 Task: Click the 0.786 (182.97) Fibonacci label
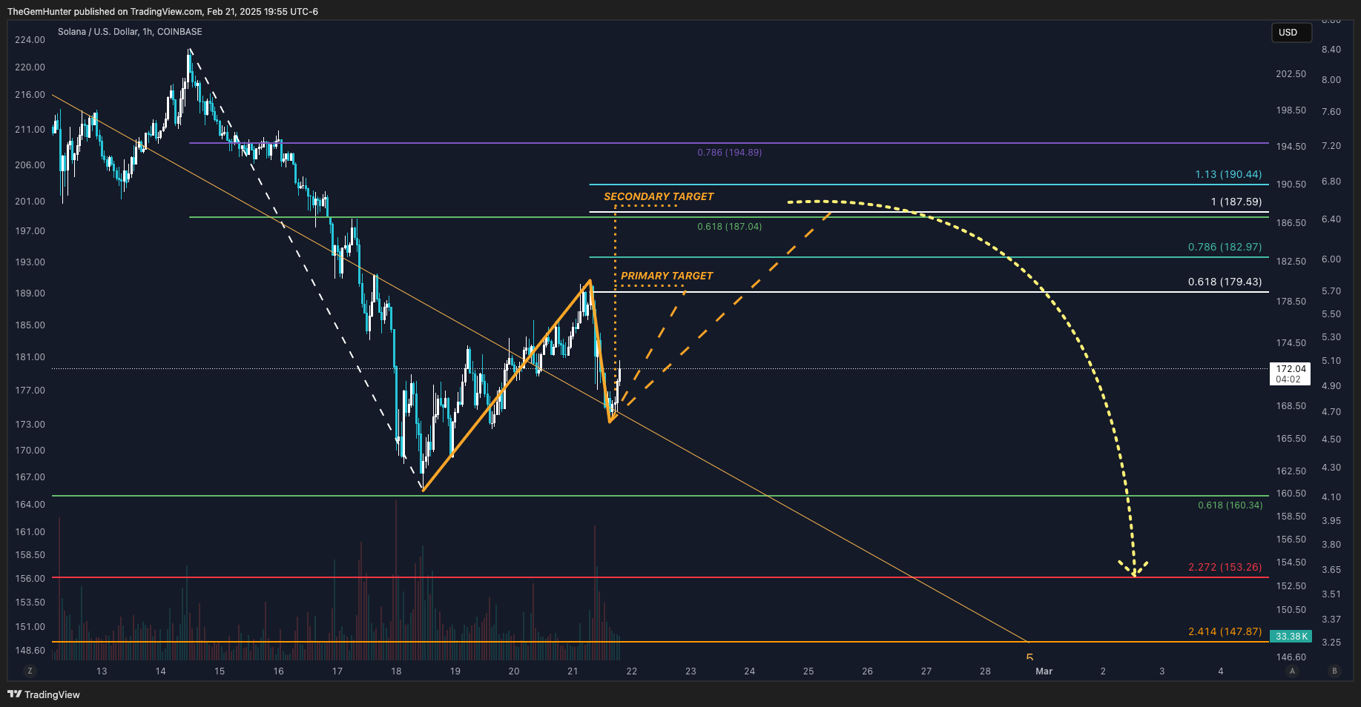click(1225, 247)
